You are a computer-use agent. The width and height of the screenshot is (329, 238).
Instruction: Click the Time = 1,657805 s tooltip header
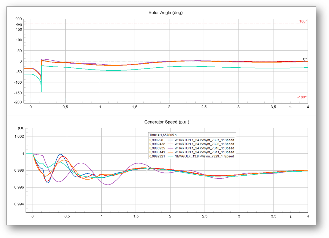163,135
